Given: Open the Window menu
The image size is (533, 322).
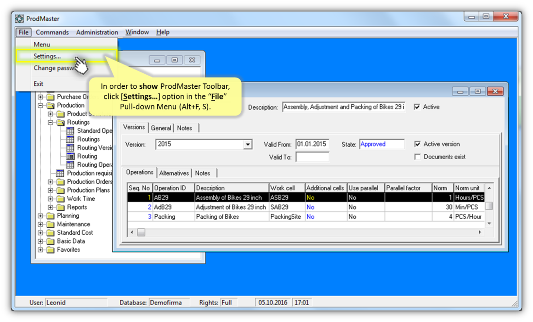Looking at the screenshot, I should 137,32.
